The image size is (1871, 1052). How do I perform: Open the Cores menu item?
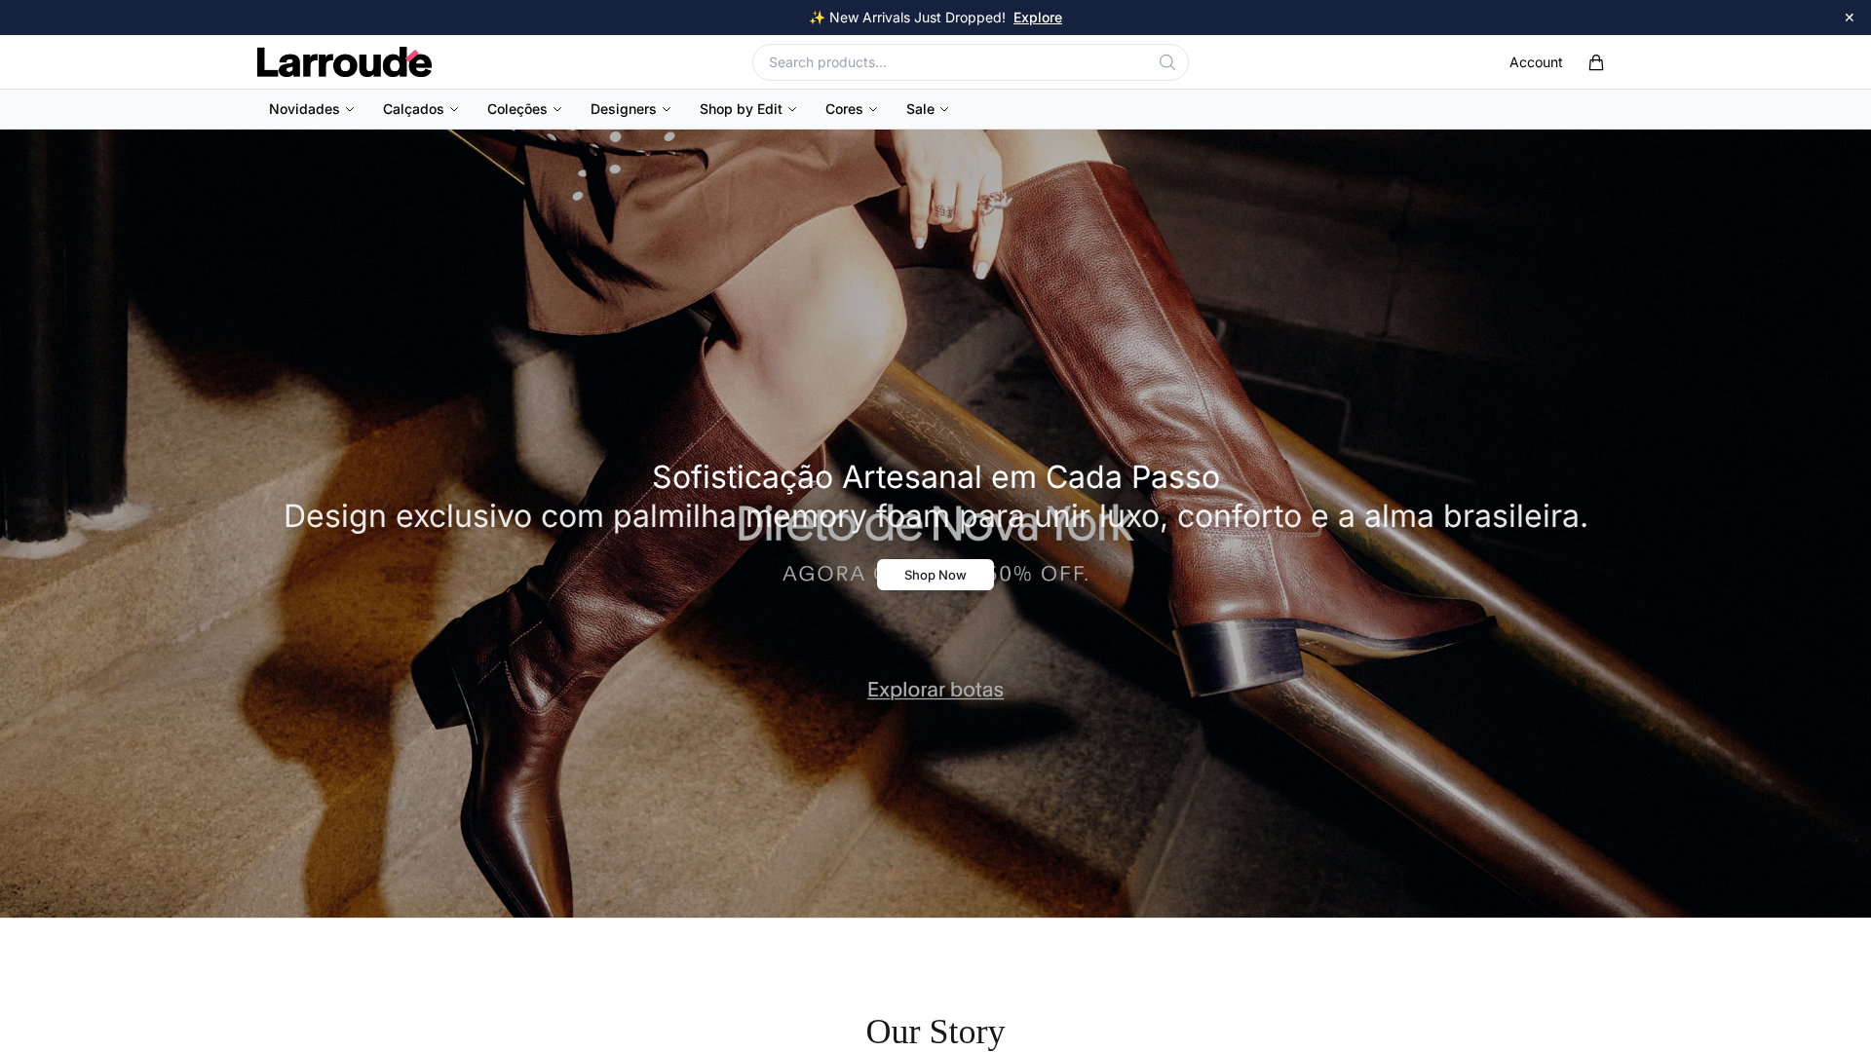(852, 109)
